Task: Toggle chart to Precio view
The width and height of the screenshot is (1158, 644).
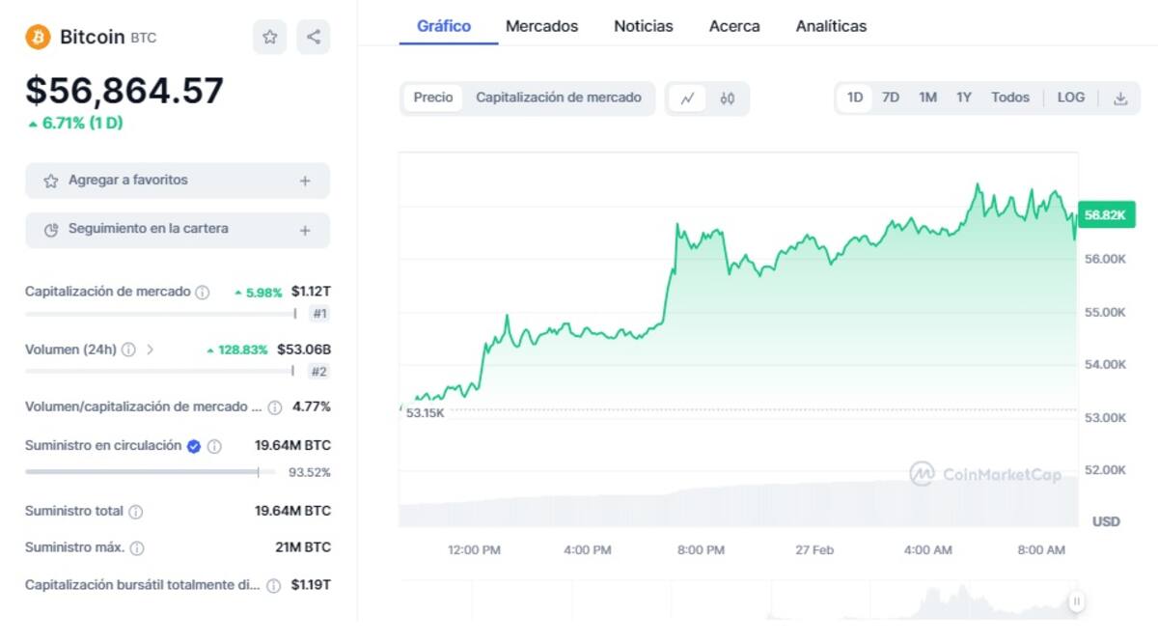Action: [433, 98]
